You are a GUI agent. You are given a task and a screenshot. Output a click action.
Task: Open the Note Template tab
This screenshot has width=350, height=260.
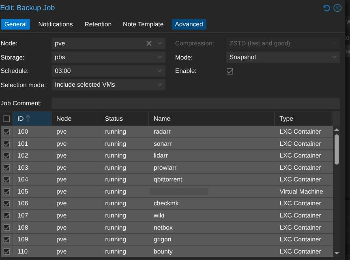click(143, 24)
